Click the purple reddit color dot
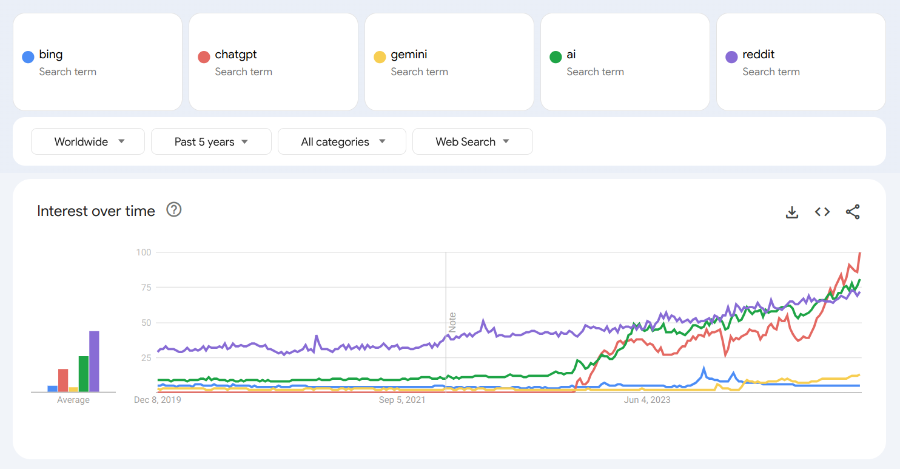This screenshot has height=469, width=900. click(x=731, y=57)
